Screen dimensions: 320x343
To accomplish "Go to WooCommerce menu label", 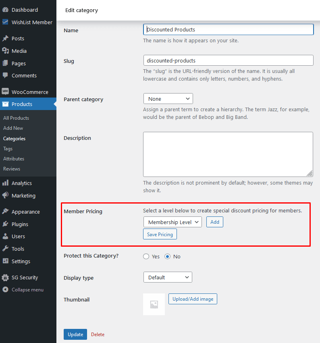I will tap(30, 92).
